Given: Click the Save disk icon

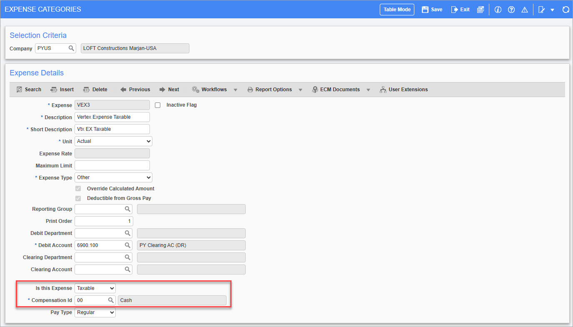Looking at the screenshot, I should pyautogui.click(x=425, y=10).
